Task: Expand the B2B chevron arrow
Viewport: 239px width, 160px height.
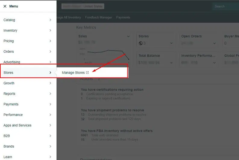Action: pos(50,136)
